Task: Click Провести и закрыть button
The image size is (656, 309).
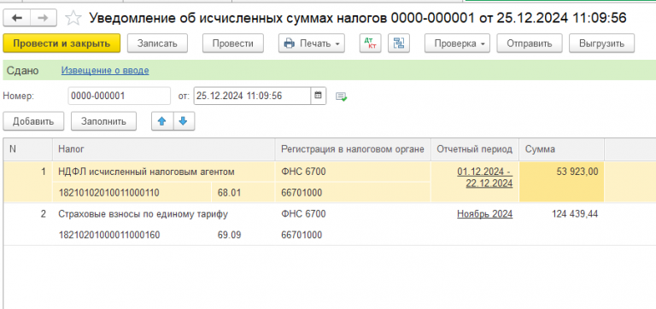Action: (61, 43)
